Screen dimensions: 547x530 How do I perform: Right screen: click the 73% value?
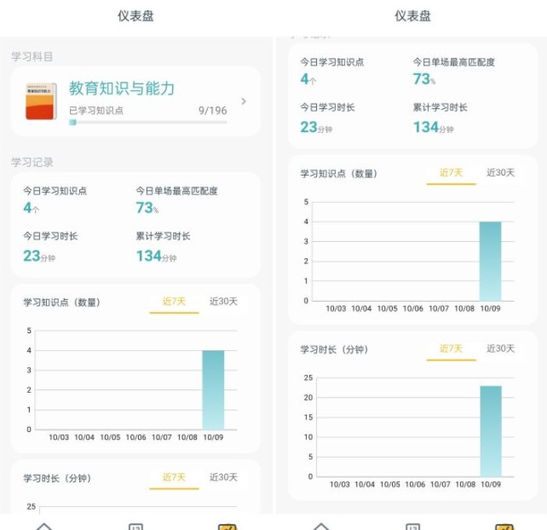point(424,79)
